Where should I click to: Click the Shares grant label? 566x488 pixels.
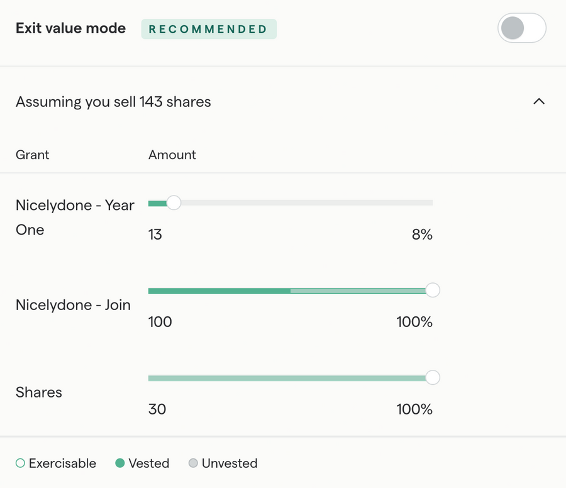tap(39, 392)
